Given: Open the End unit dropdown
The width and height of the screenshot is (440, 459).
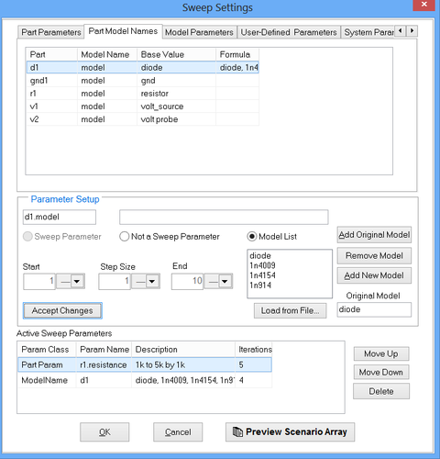Looking at the screenshot, I should [219, 281].
